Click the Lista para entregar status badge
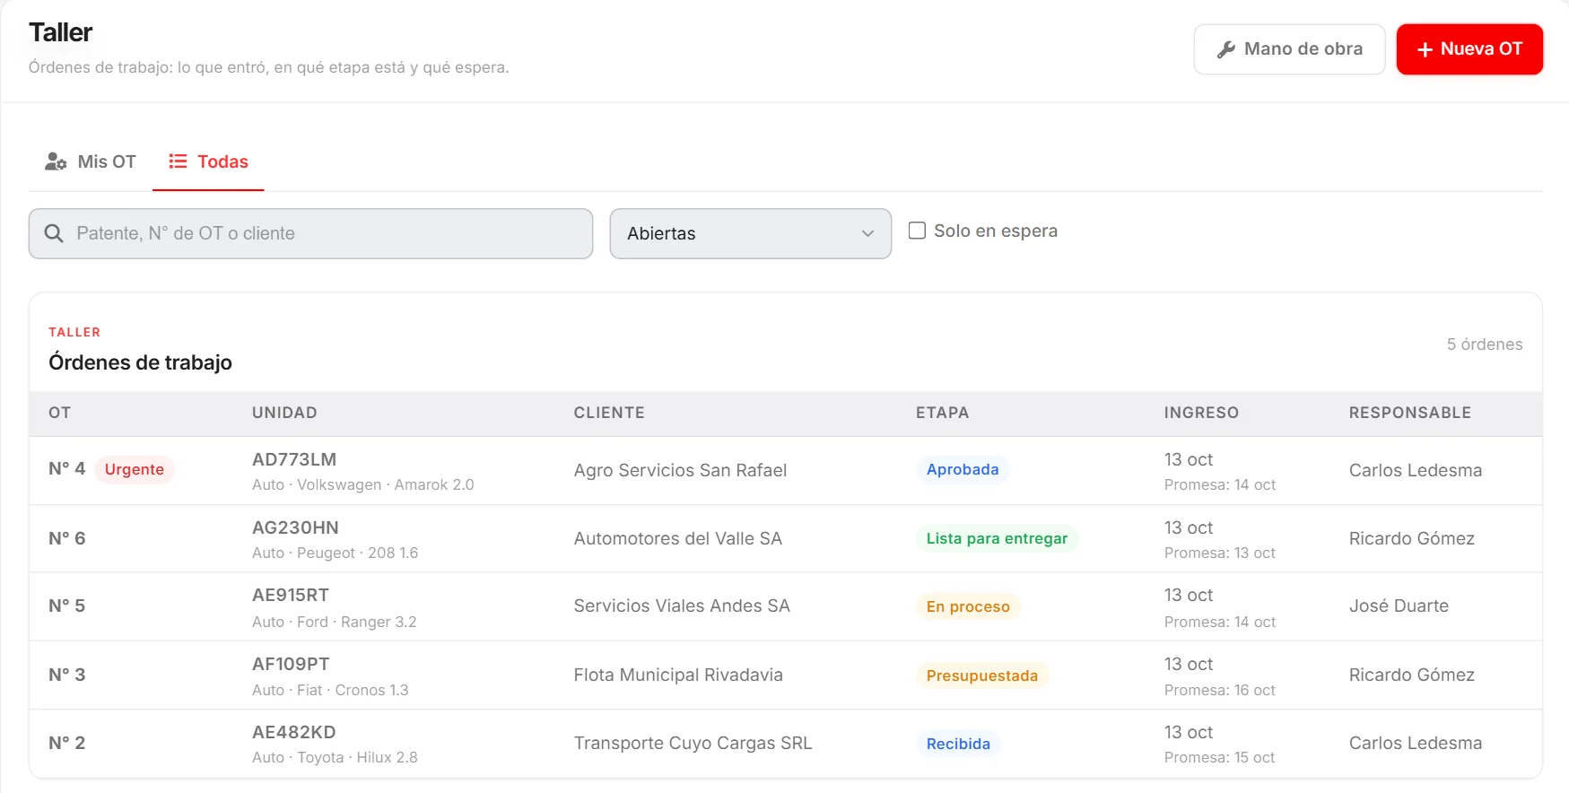 click(x=997, y=538)
